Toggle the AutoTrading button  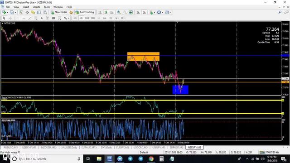pyautogui.click(x=85, y=12)
